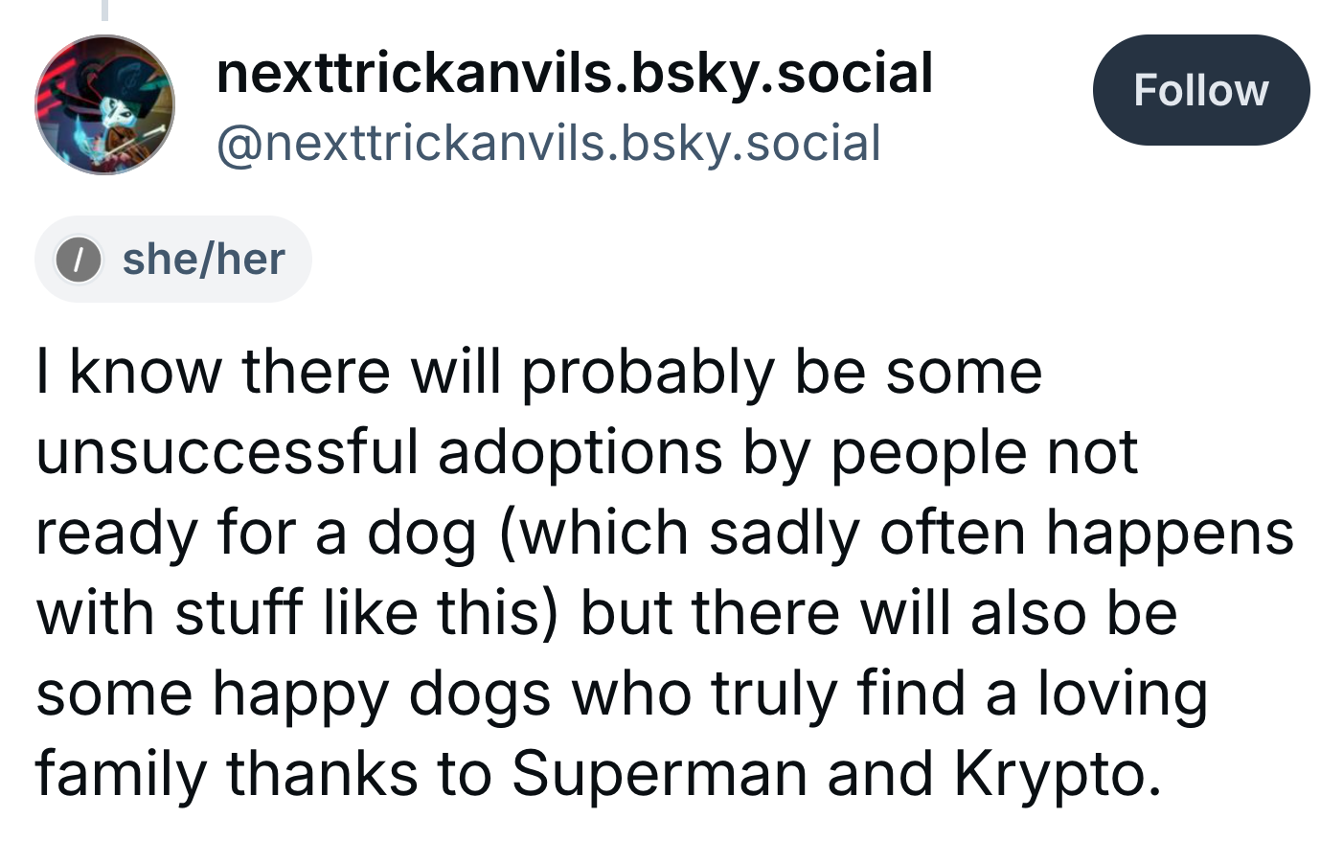The image size is (1343, 841).
Task: Click the words "people not" in post
Action: coord(984,454)
